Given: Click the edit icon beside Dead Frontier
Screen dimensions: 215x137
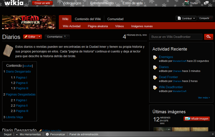Looking at the screenshot, I should 155,78.
